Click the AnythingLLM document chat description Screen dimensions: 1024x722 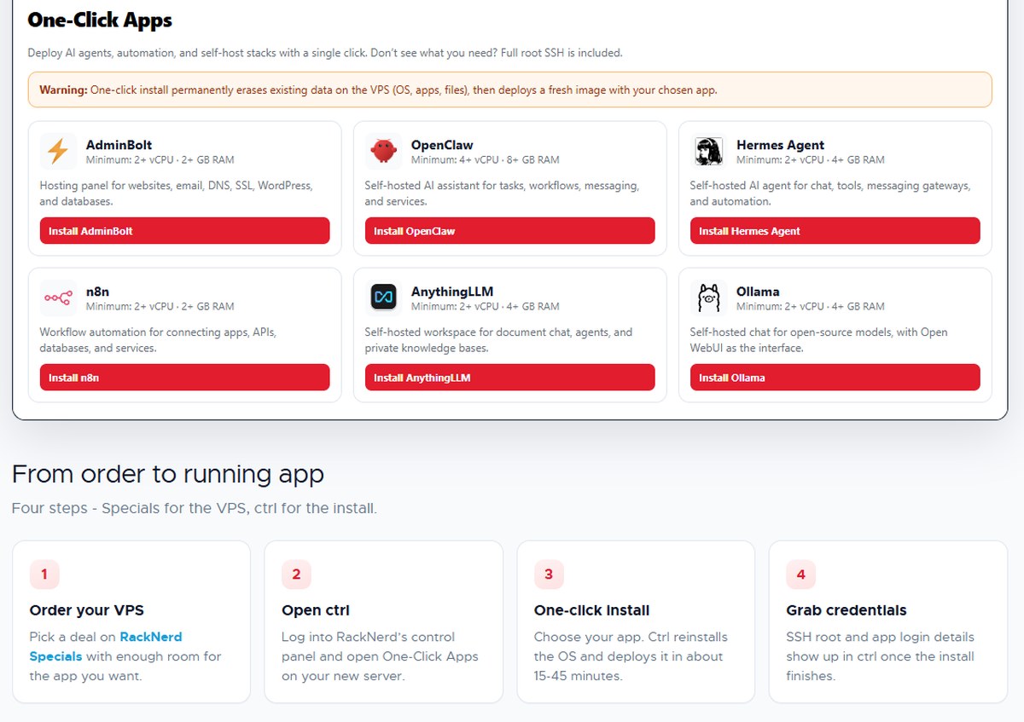tap(498, 340)
